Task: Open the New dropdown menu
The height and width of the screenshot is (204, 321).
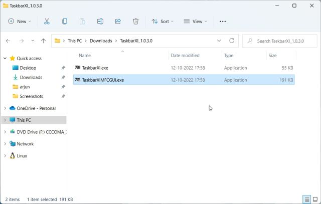Action: pyautogui.click(x=20, y=22)
